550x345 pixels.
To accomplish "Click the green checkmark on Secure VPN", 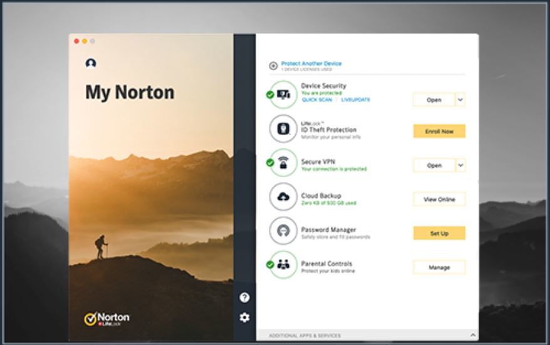I will 270,163.
